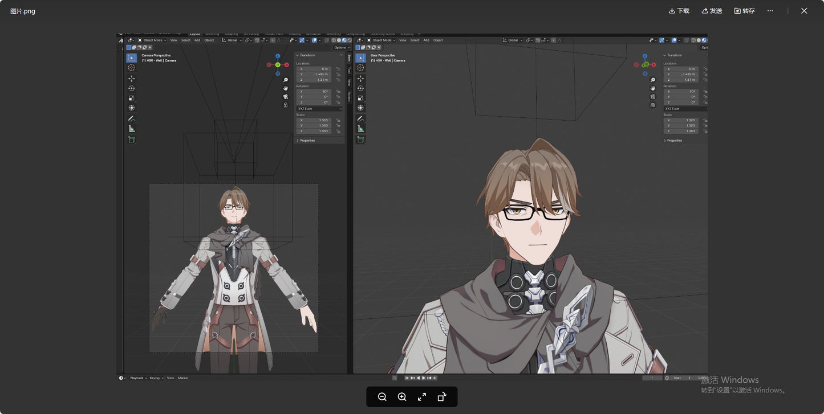
Task: Toggle proportional editing in left viewport header
Action: pyautogui.click(x=273, y=40)
